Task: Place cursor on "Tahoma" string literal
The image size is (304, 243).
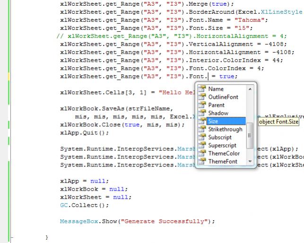Action: (249, 20)
